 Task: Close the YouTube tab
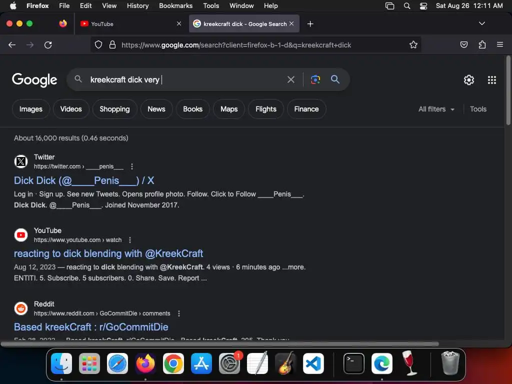[x=179, y=23]
